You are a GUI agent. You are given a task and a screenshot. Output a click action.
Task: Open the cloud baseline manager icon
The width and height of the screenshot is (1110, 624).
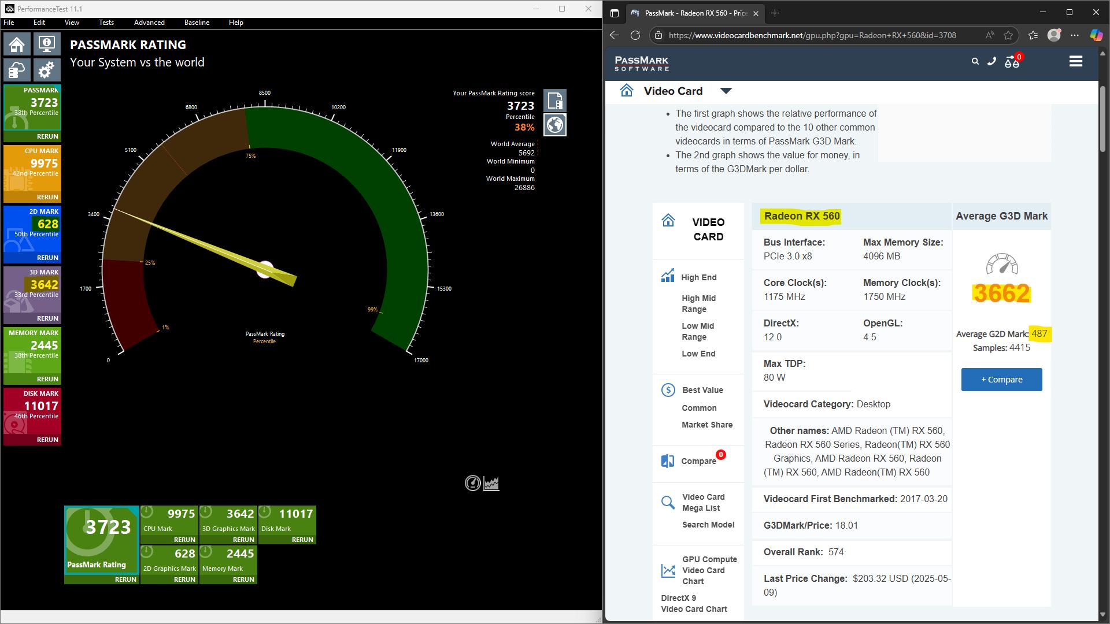click(17, 70)
